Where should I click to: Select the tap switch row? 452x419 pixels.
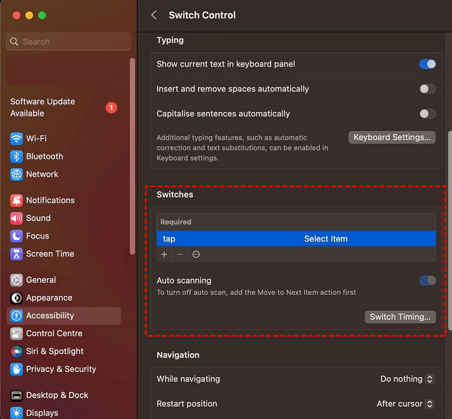point(296,239)
